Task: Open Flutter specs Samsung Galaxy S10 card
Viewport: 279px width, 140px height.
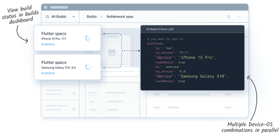Action: (x=67, y=67)
